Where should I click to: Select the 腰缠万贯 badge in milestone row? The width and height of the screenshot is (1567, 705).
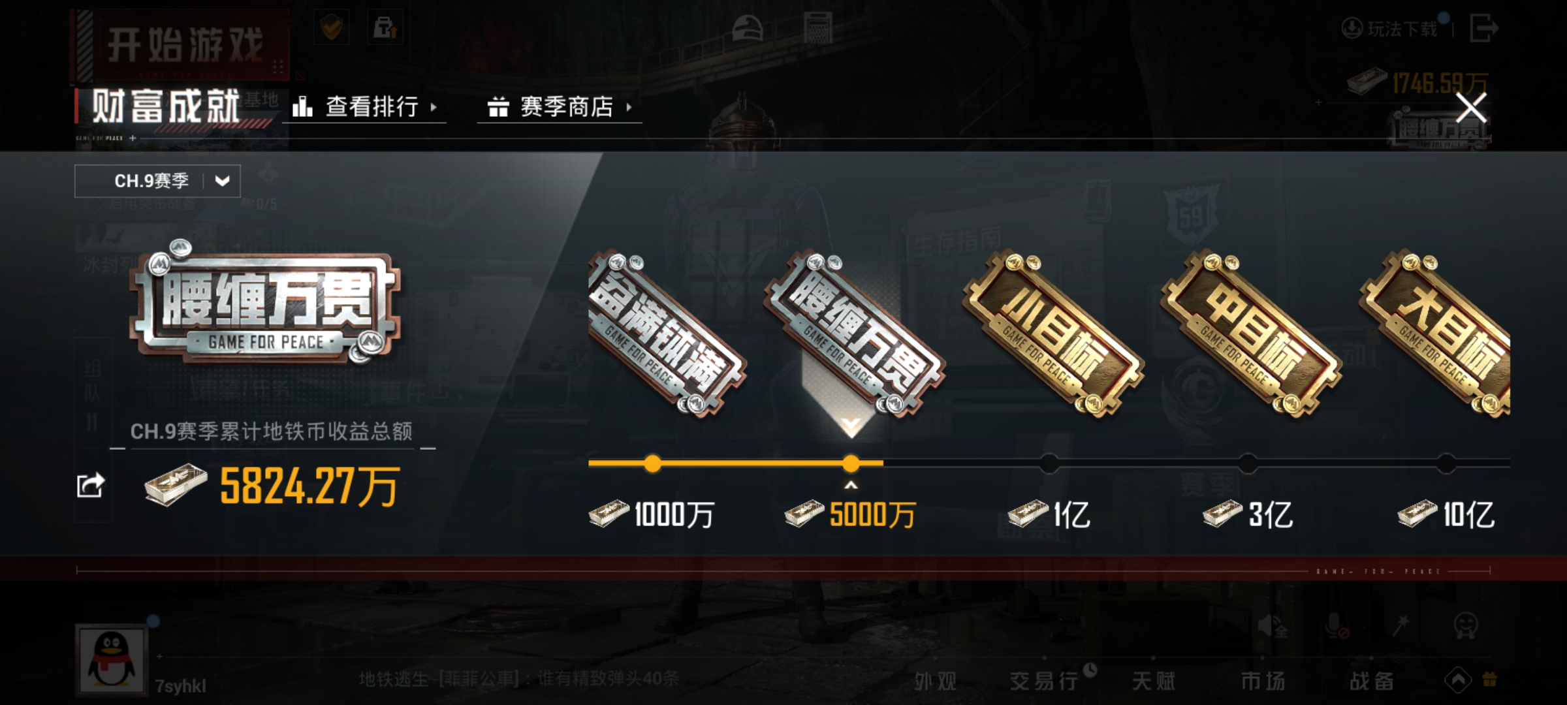point(854,333)
